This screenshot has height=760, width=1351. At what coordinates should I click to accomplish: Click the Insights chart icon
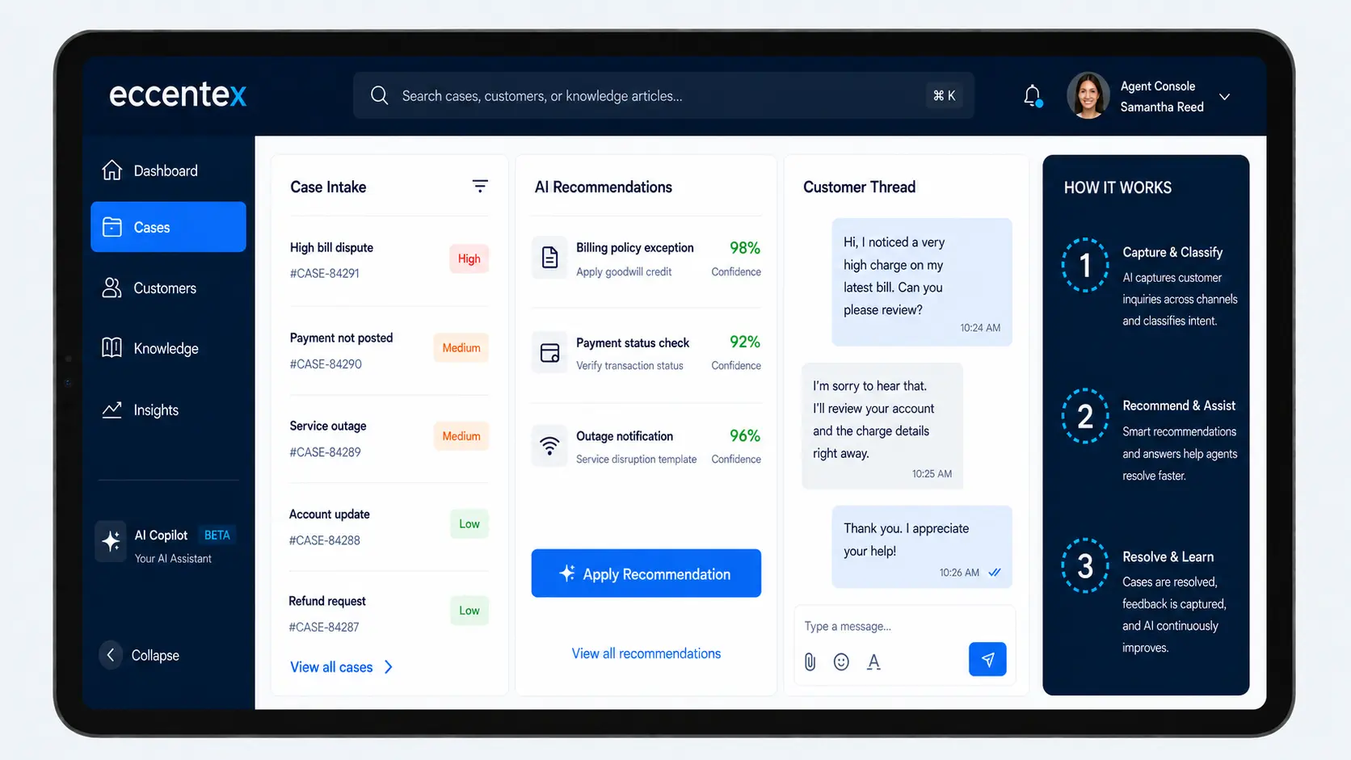(x=112, y=409)
